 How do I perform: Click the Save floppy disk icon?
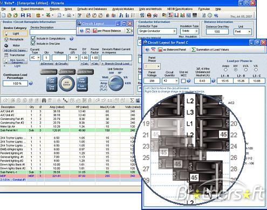pyautogui.click(x=23, y=15)
